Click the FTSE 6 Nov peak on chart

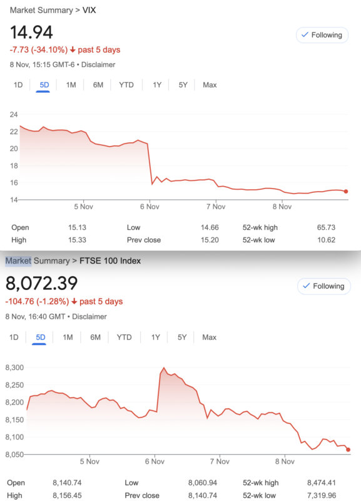point(164,368)
